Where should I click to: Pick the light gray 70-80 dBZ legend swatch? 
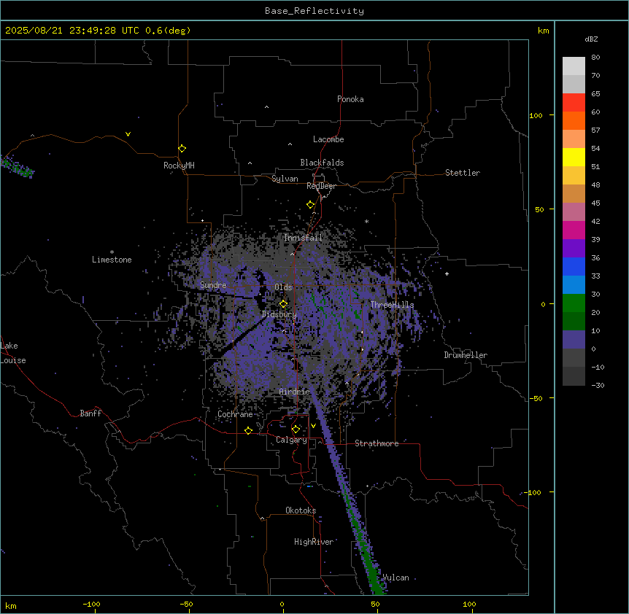click(574, 66)
